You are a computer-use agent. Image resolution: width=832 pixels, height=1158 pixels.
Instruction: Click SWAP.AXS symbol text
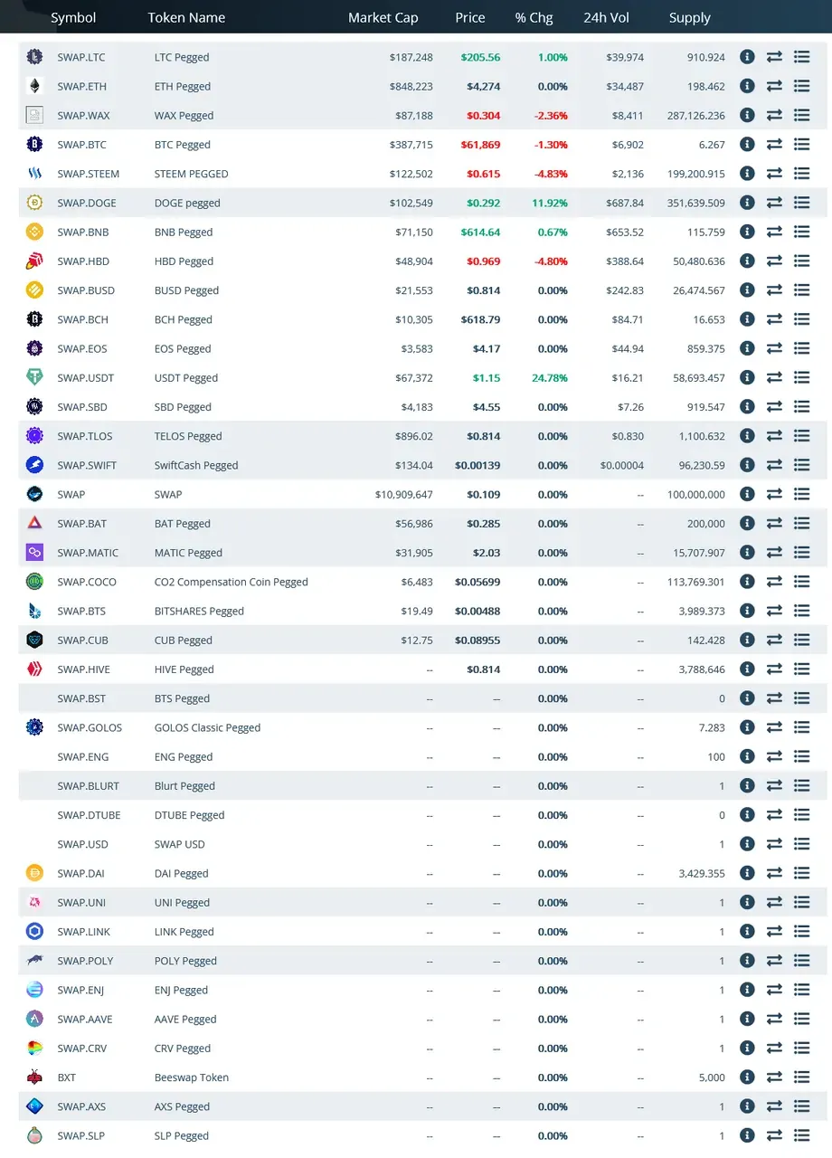click(x=82, y=1106)
